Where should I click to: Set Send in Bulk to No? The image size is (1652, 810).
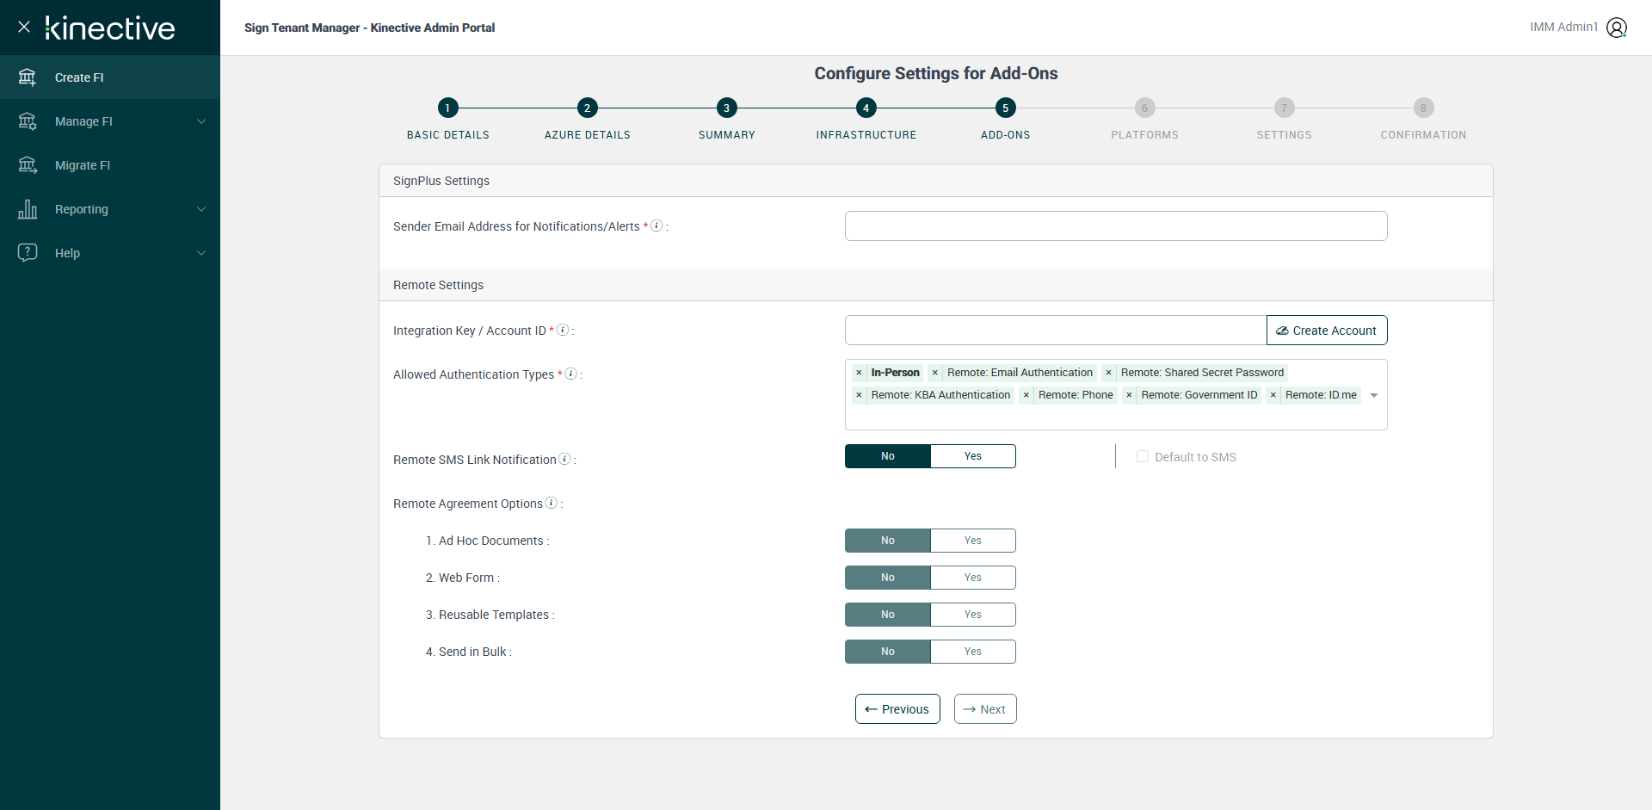[888, 652]
